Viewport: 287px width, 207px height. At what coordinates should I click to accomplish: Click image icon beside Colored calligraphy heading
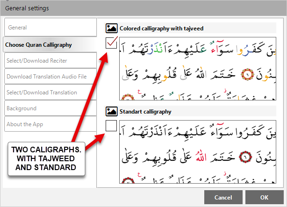pyautogui.click(x=111, y=29)
